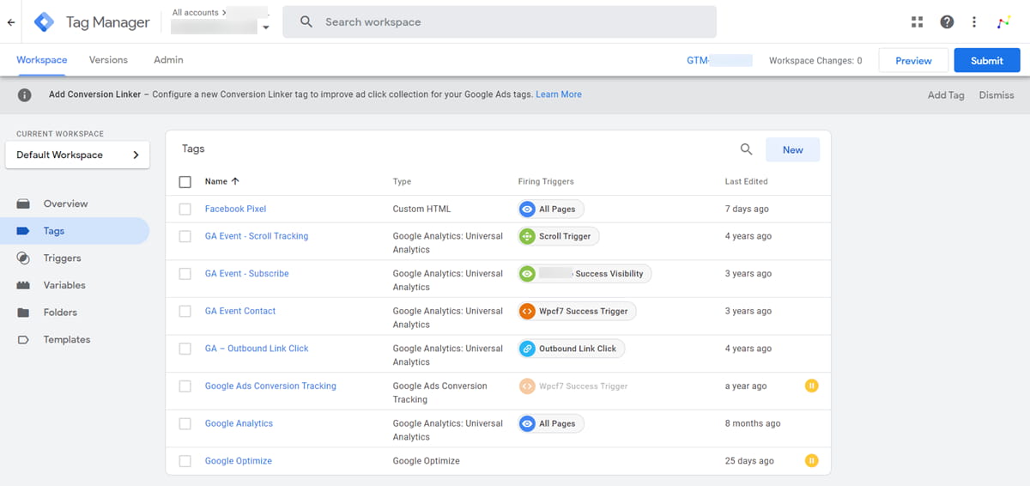The width and height of the screenshot is (1030, 486).
Task: Click the Preview button
Action: (913, 60)
